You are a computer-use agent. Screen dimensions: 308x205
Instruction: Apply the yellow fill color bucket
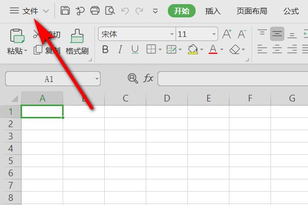192,50
